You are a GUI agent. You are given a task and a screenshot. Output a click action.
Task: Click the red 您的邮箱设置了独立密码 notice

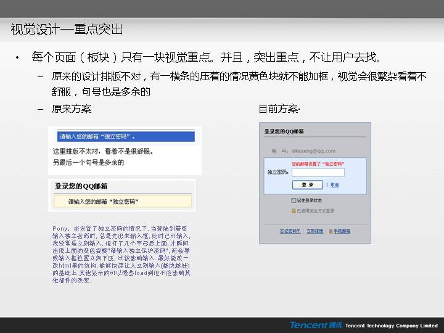coord(317,164)
